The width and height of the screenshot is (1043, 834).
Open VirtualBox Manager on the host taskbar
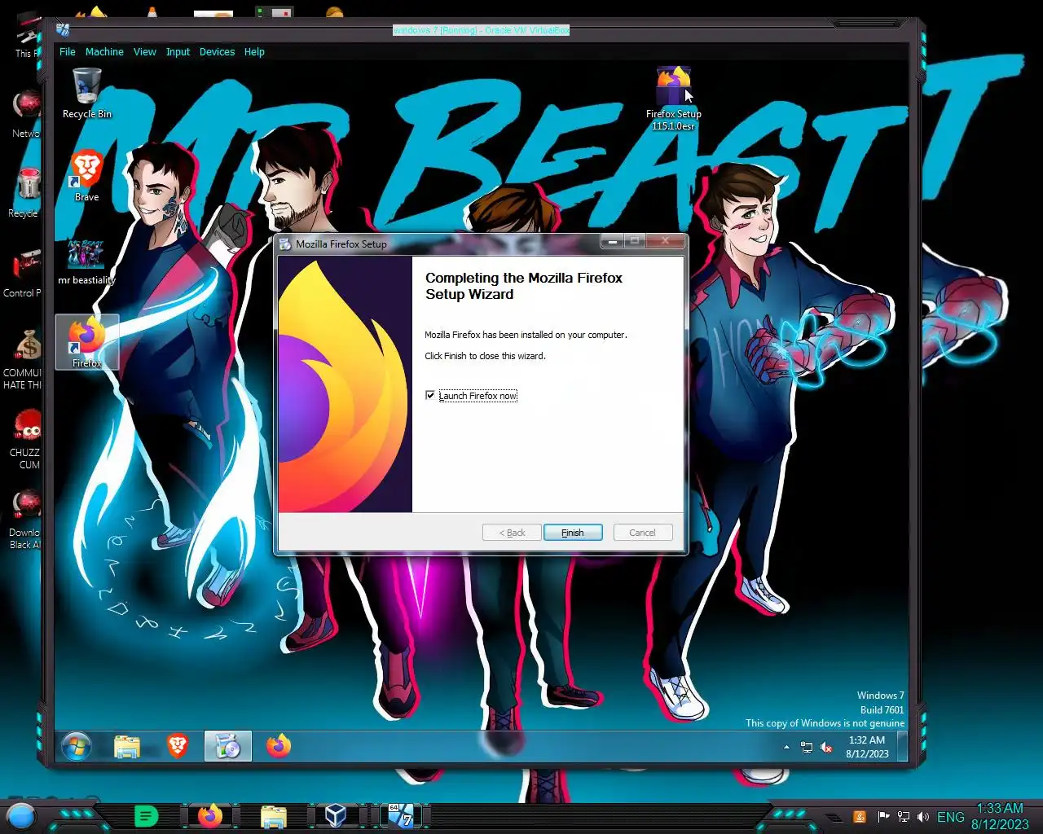pyautogui.click(x=336, y=815)
